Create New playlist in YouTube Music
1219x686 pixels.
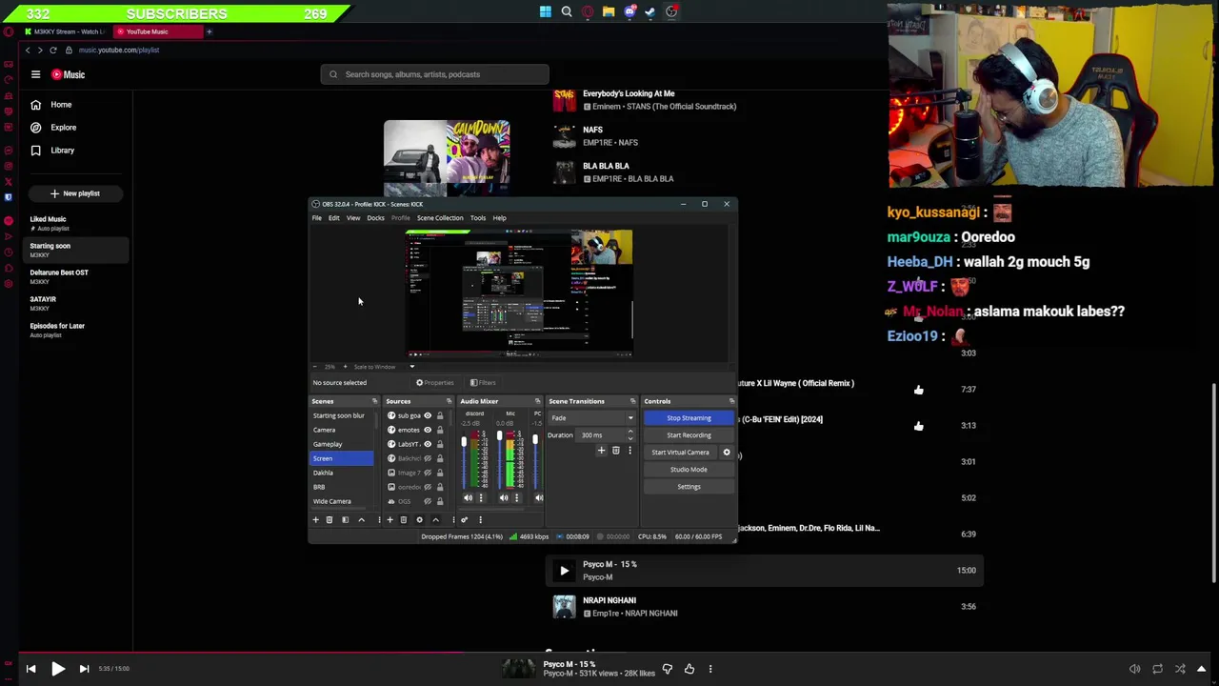coord(75,193)
